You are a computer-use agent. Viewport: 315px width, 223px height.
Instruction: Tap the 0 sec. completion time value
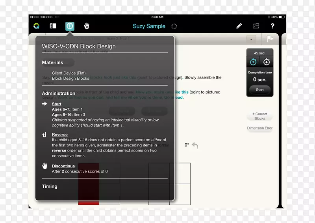260,80
